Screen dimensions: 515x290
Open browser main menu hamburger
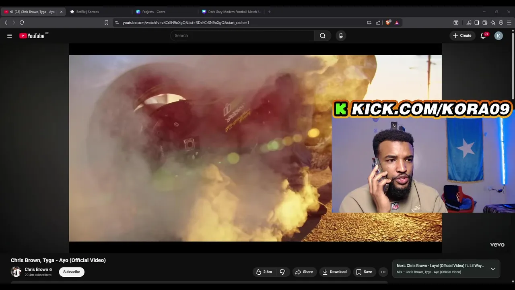tap(509, 23)
